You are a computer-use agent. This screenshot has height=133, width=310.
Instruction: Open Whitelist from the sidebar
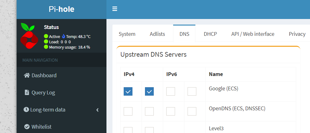pos(61,127)
